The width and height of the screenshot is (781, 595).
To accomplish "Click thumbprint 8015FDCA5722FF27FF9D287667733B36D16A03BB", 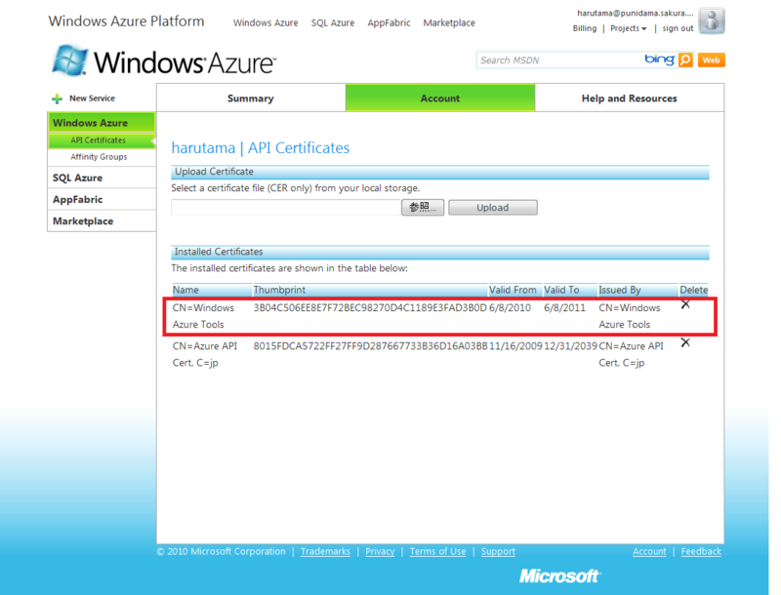I will tap(371, 345).
